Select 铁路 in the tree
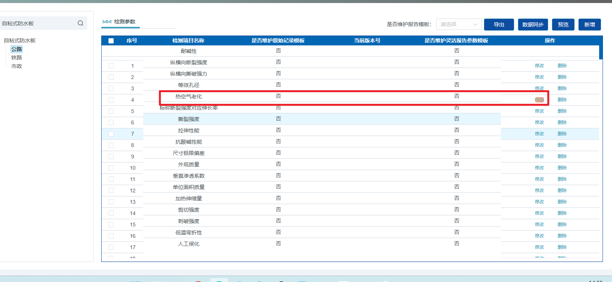This screenshot has width=612, height=282. click(17, 57)
